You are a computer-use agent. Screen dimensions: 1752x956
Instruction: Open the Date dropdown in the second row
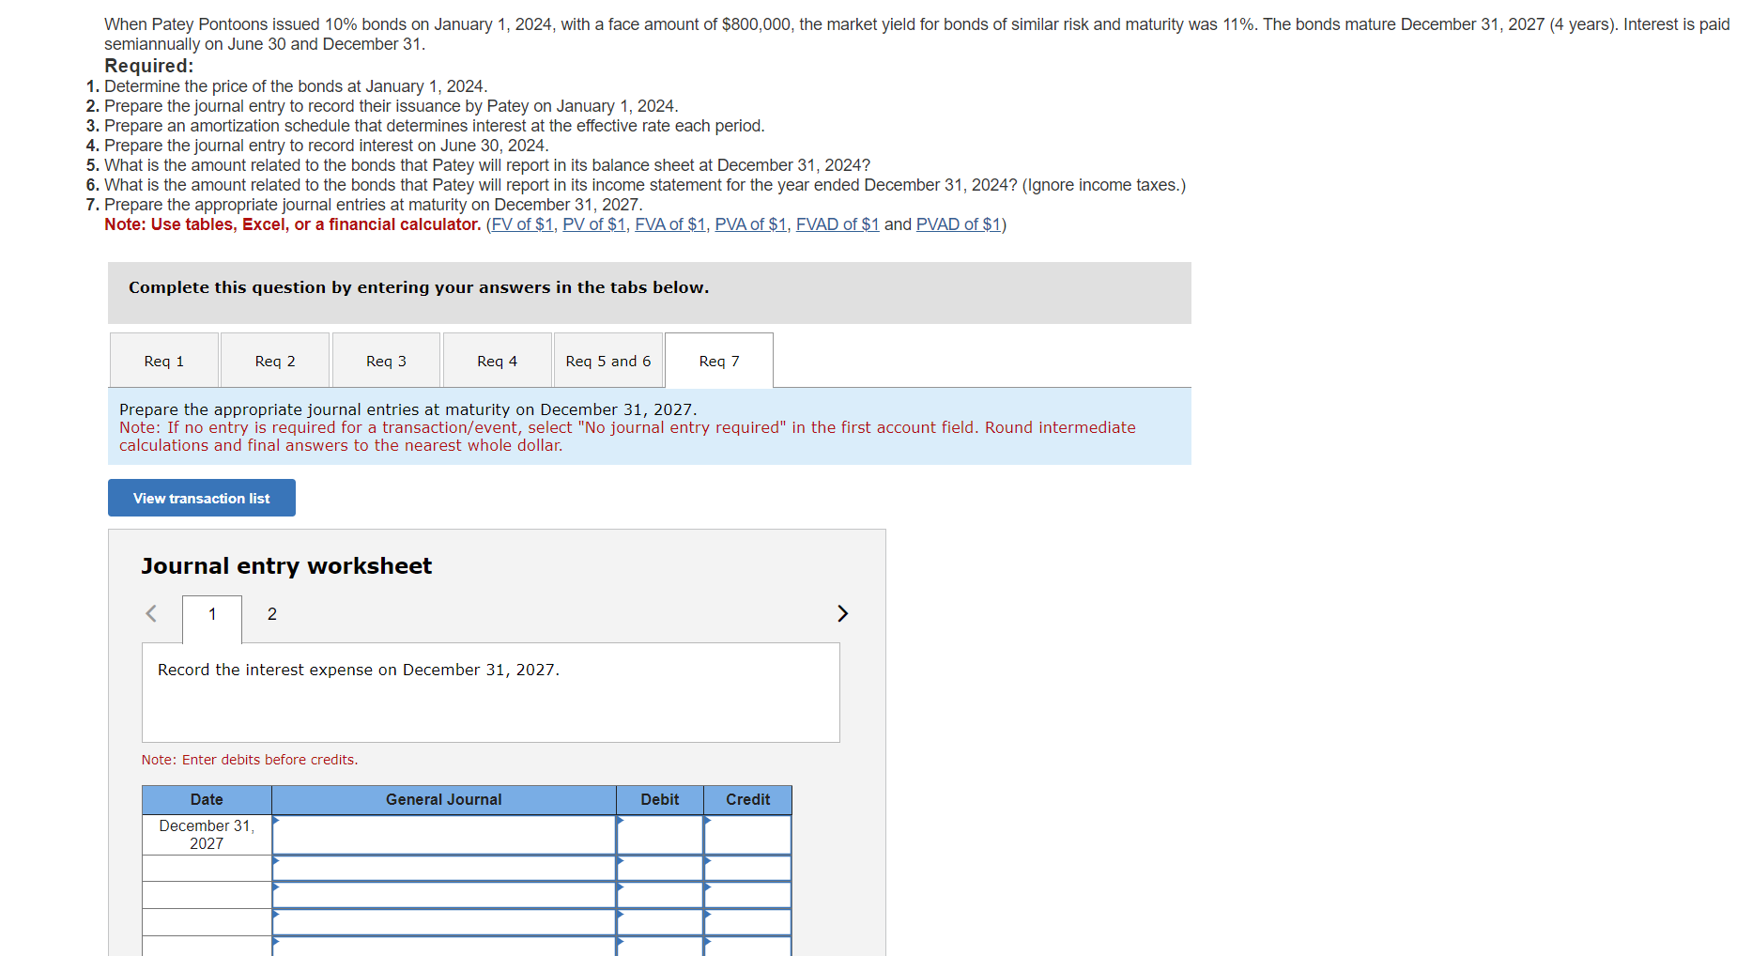[207, 868]
